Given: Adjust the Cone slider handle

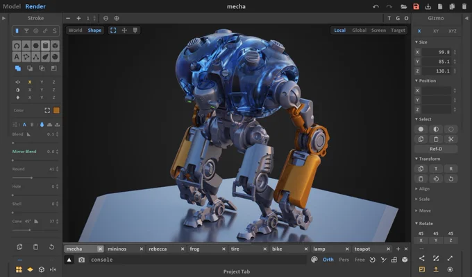Looking at the screenshot, I should click(x=29, y=230).
